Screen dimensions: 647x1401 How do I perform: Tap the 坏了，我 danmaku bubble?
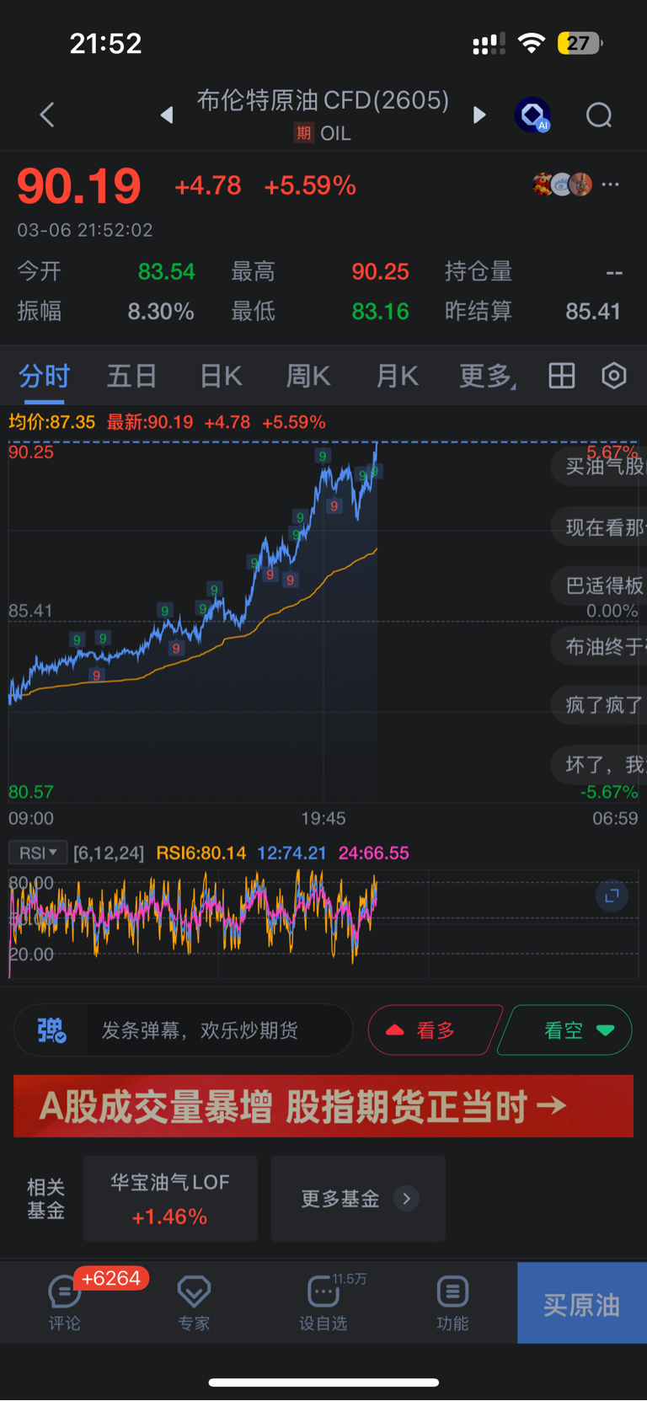[x=599, y=764]
